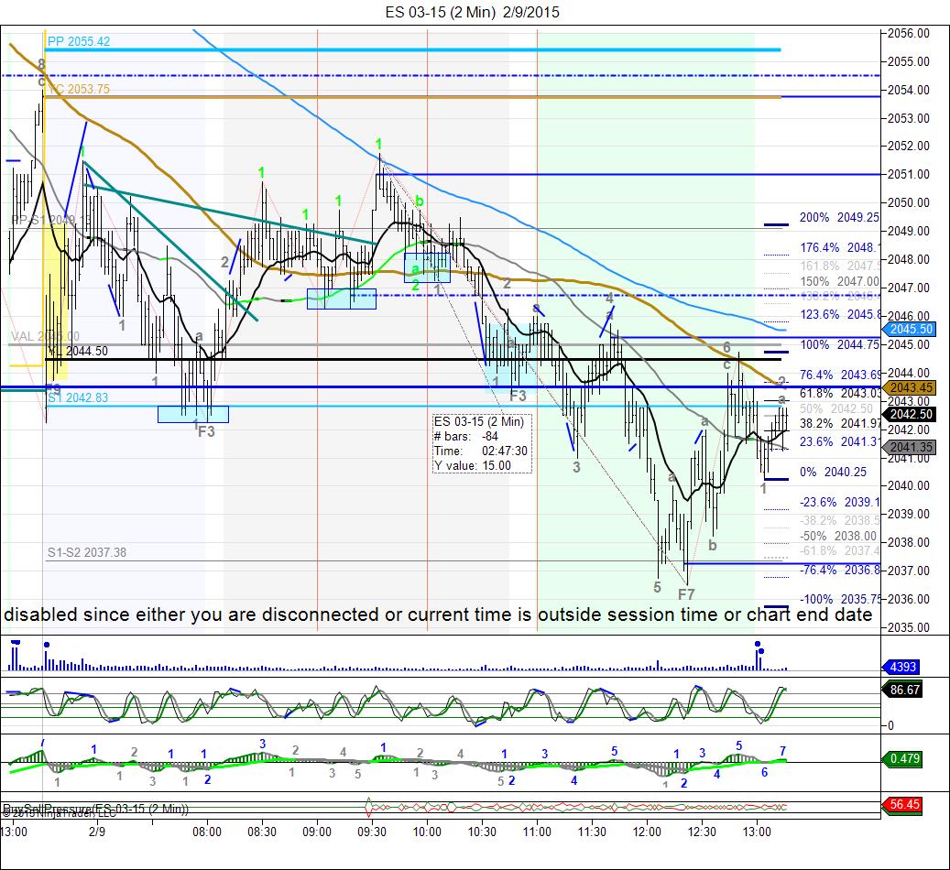Click the 2038.00 price axis label
950x870 pixels.
pos(908,542)
